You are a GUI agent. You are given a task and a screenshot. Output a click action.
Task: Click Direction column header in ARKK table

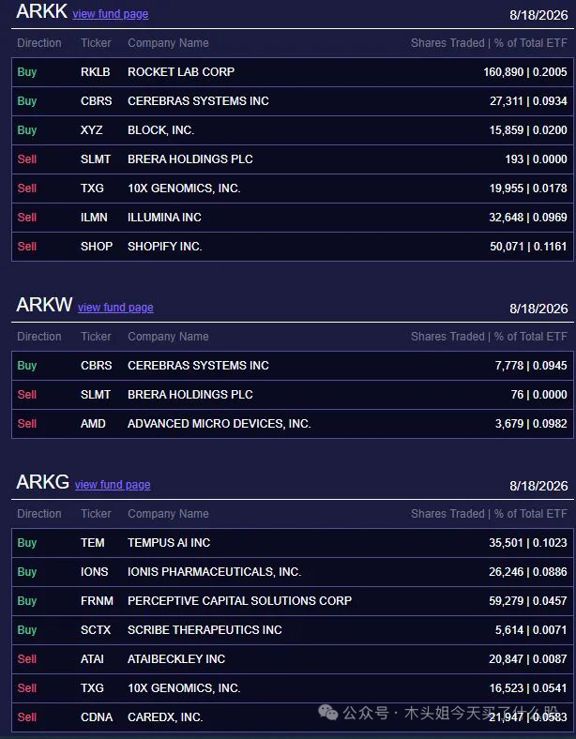point(39,43)
